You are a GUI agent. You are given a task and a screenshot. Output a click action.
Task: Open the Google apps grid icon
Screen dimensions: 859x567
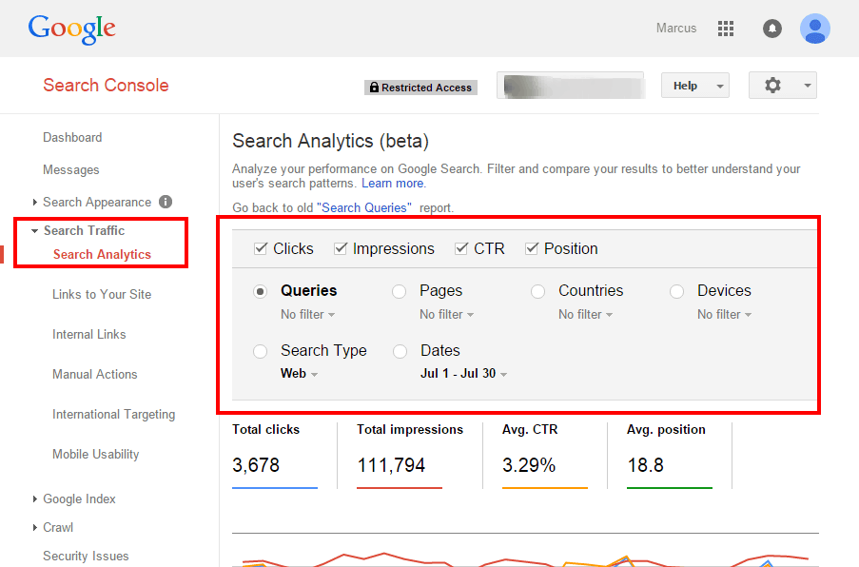coord(725,29)
